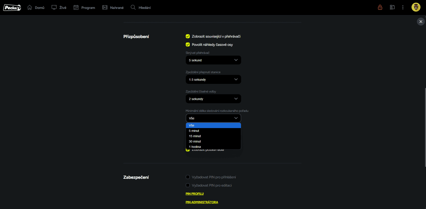Open the Skrývat přehrávač dropdown
Screen dimensions: 426x209
[213, 60]
